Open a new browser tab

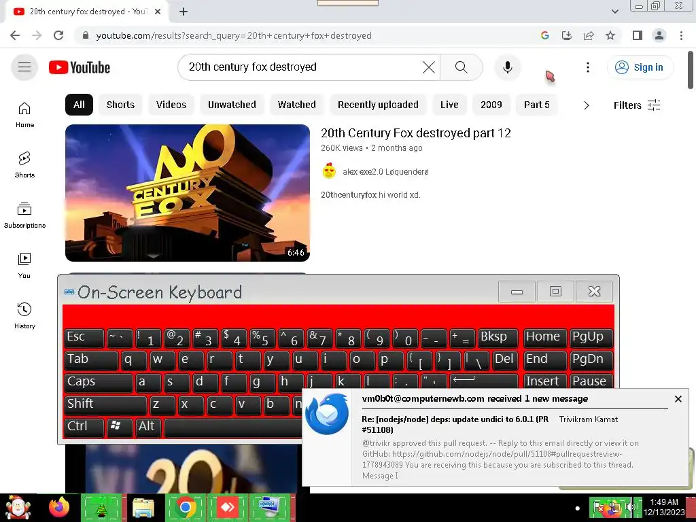[184, 12]
